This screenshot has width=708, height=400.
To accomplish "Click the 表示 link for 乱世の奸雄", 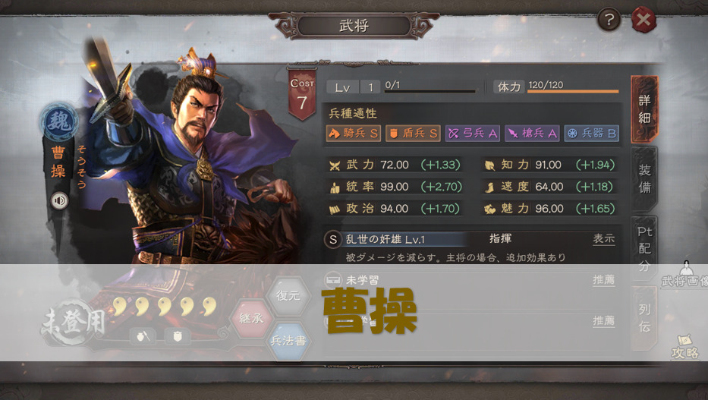I will tap(604, 239).
